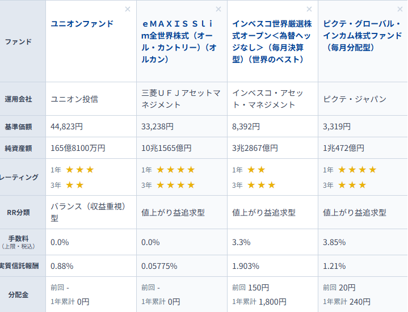
Task: Open インベスコ世界厳選株式オープン fund link
Action: pyautogui.click(x=272, y=41)
